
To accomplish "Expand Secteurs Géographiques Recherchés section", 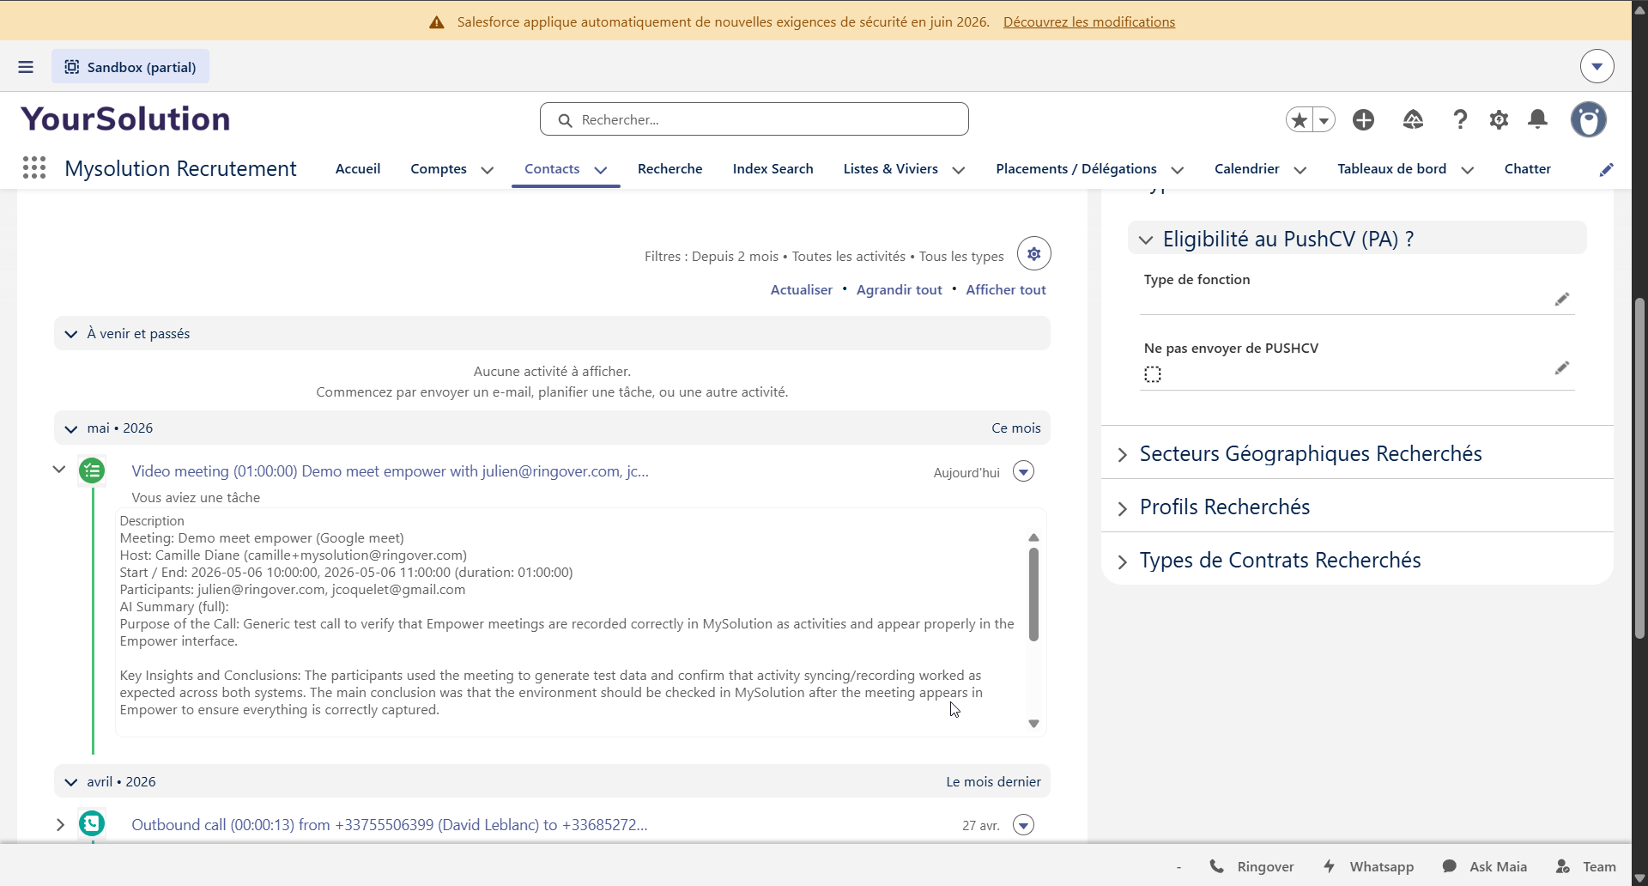I will click(x=1122, y=454).
